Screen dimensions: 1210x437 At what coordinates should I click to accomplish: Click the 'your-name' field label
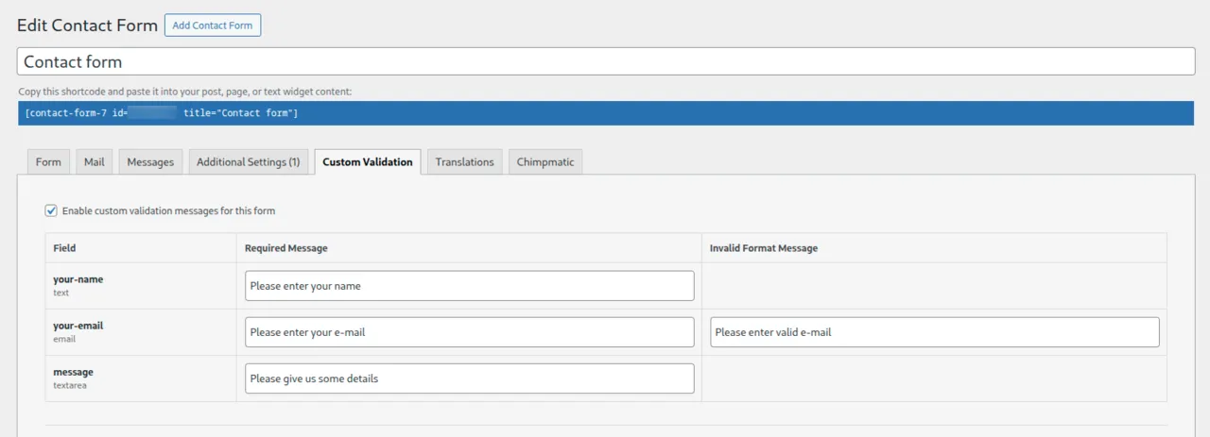coord(78,279)
